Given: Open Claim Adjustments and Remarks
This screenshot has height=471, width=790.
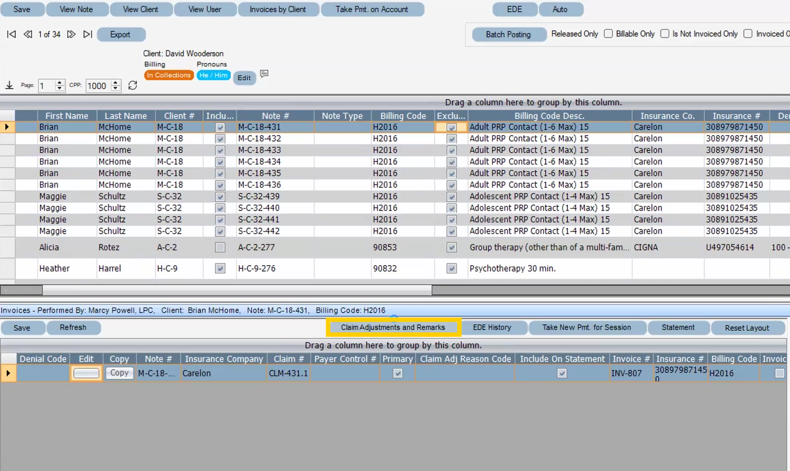Looking at the screenshot, I should 393,327.
